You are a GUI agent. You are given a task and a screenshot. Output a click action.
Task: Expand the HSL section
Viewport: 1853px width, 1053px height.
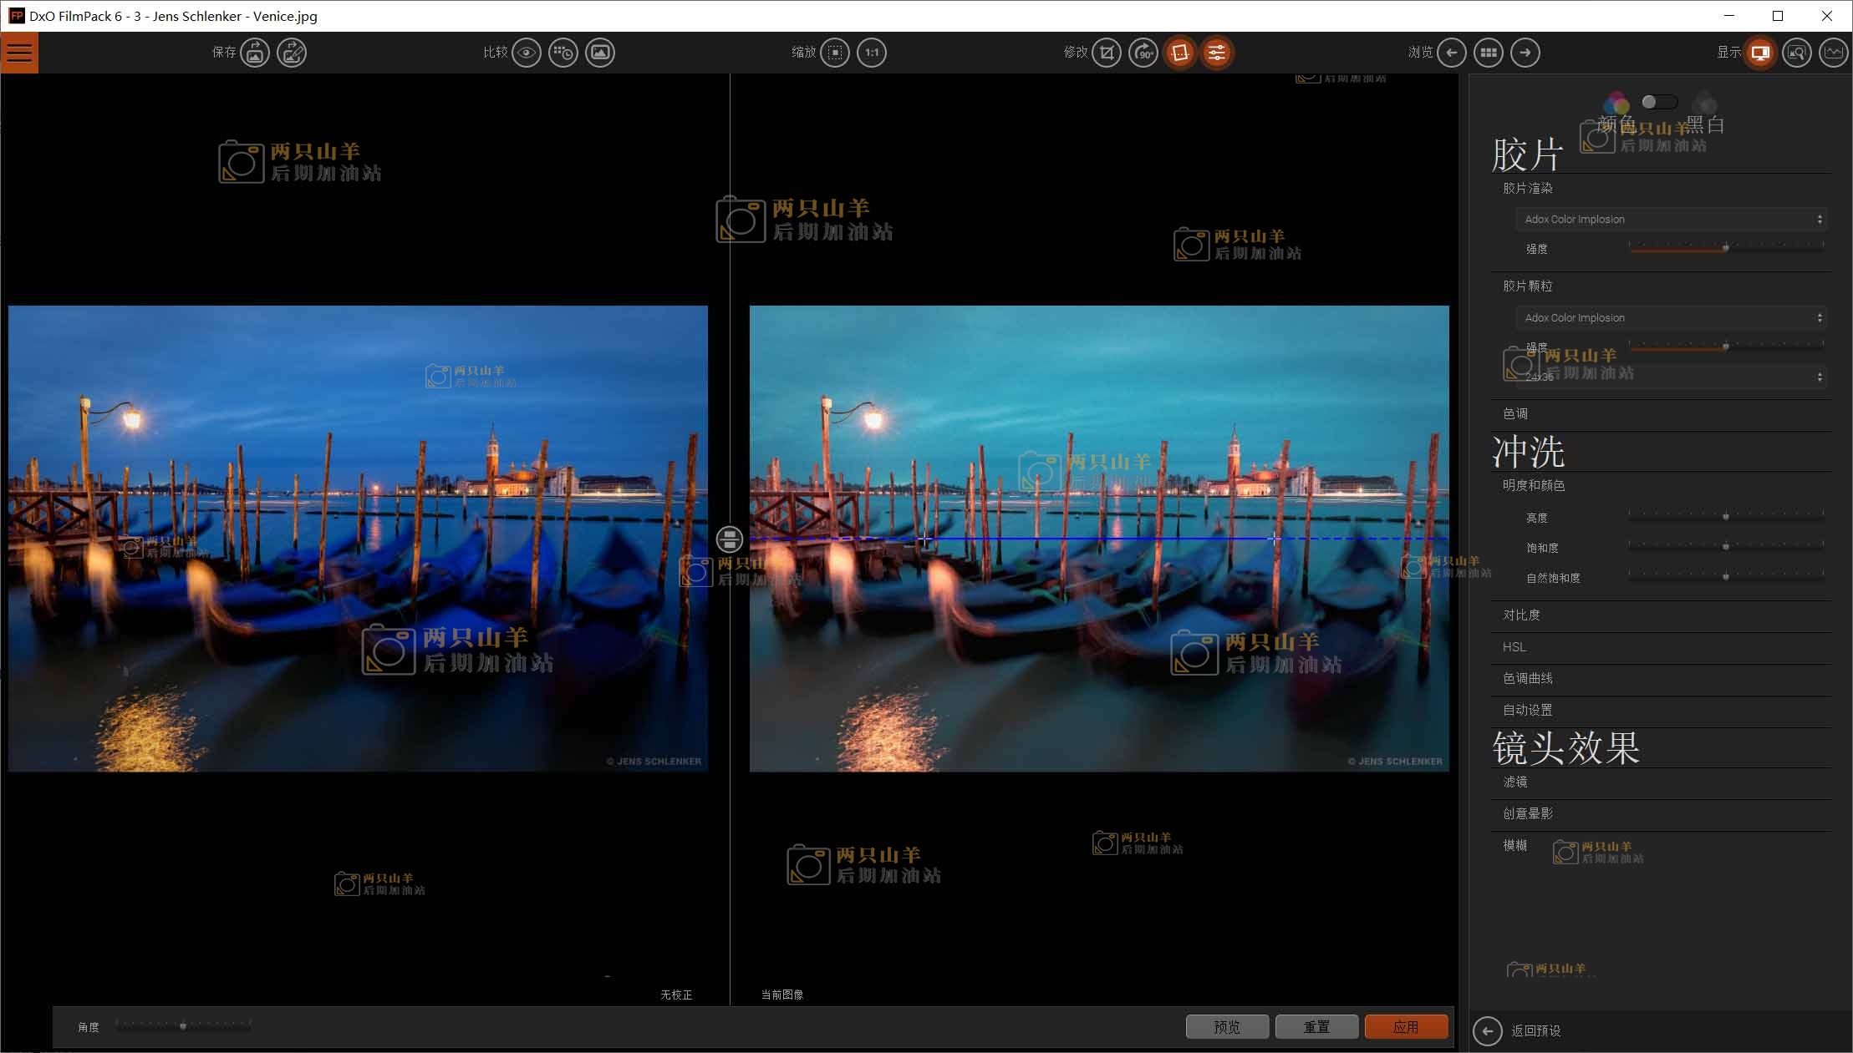1514,647
